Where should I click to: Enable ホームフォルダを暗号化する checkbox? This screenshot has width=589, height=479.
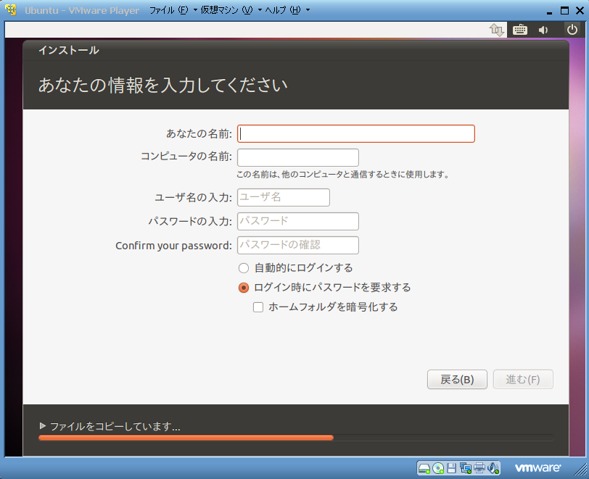click(258, 307)
